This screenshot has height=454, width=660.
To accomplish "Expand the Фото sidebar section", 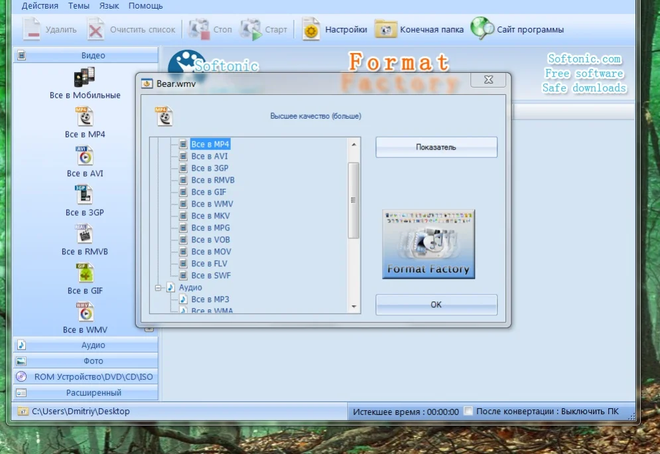I will click(86, 361).
